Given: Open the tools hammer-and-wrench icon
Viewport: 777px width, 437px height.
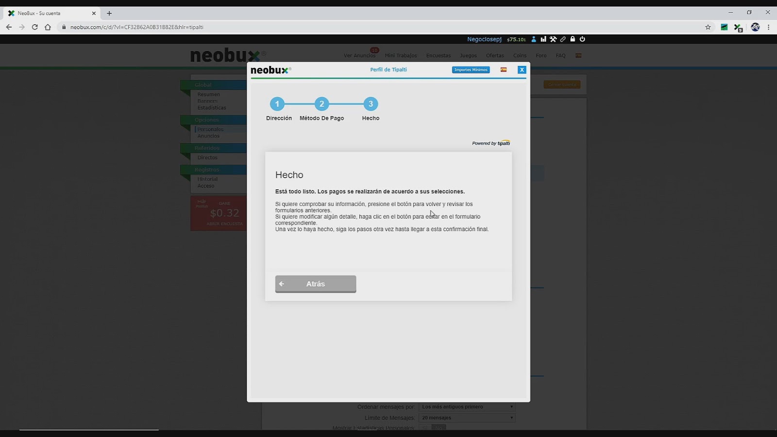Looking at the screenshot, I should click(x=553, y=39).
